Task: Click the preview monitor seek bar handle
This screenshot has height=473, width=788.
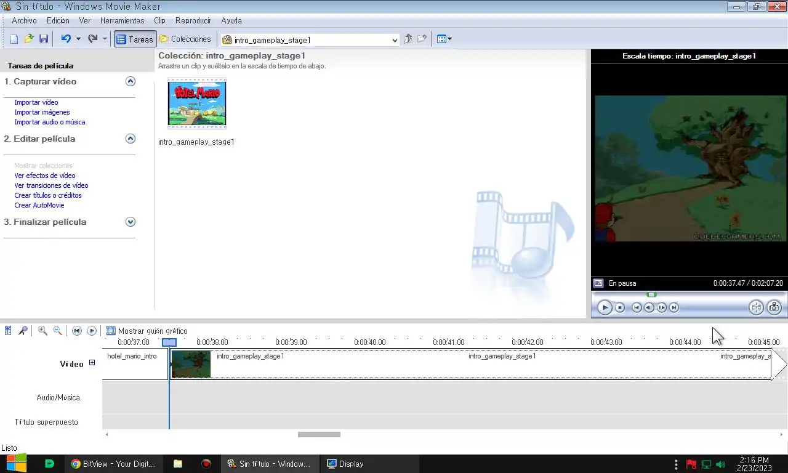Action: click(651, 294)
